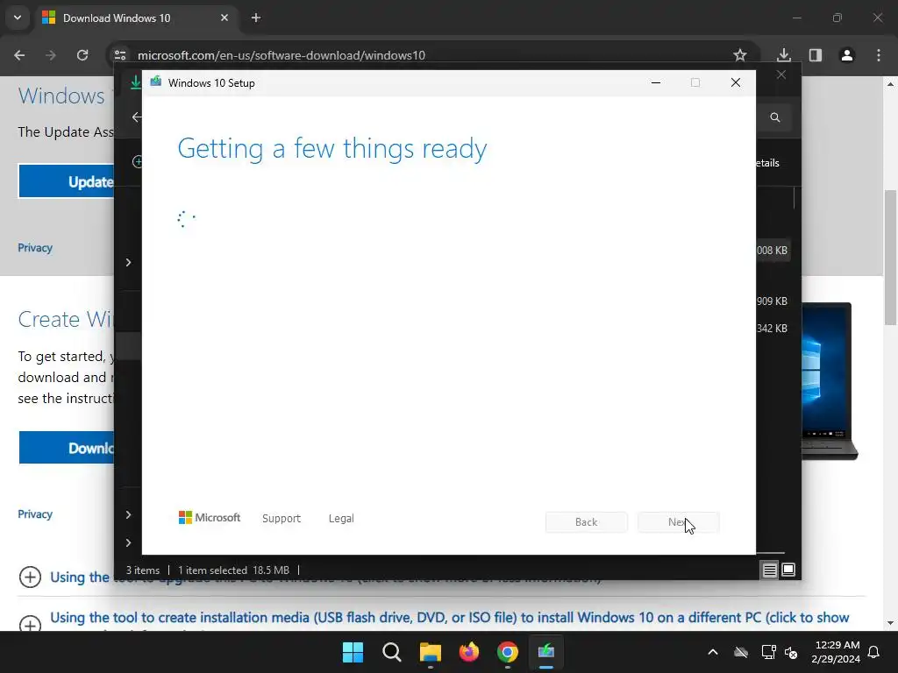
Task: Click the Chrome forward arrow
Action: tap(51, 55)
